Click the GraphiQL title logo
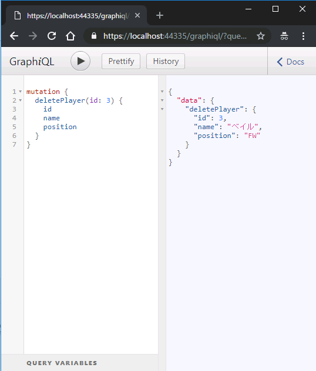The width and height of the screenshot is (316, 371). (x=32, y=62)
